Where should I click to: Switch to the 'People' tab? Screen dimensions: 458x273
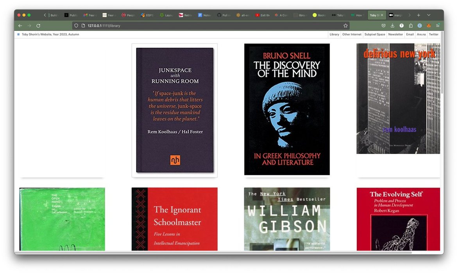[128, 15]
